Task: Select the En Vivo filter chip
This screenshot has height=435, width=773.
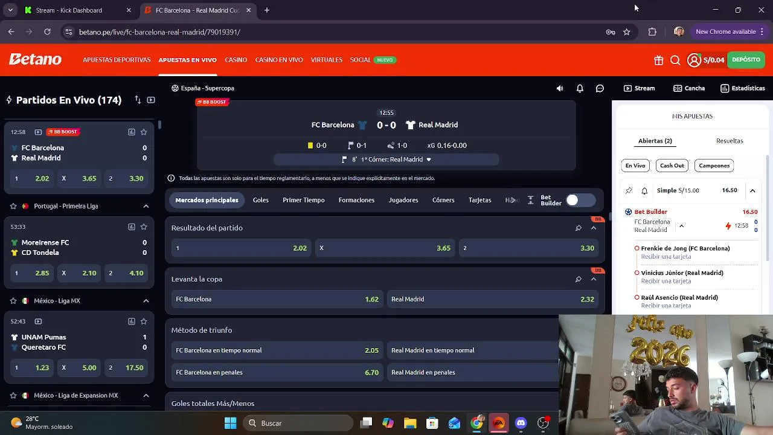Action: pyautogui.click(x=635, y=166)
